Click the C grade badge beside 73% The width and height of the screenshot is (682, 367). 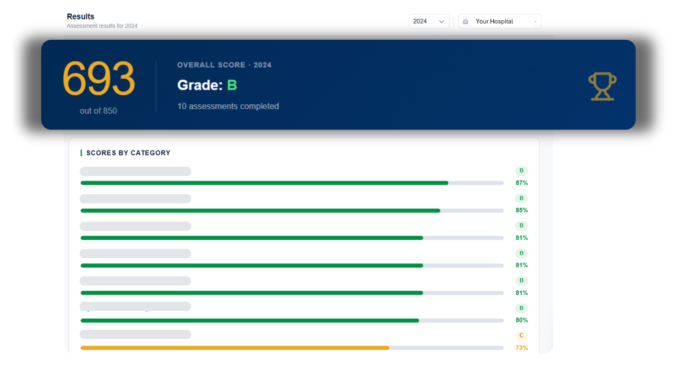(521, 335)
